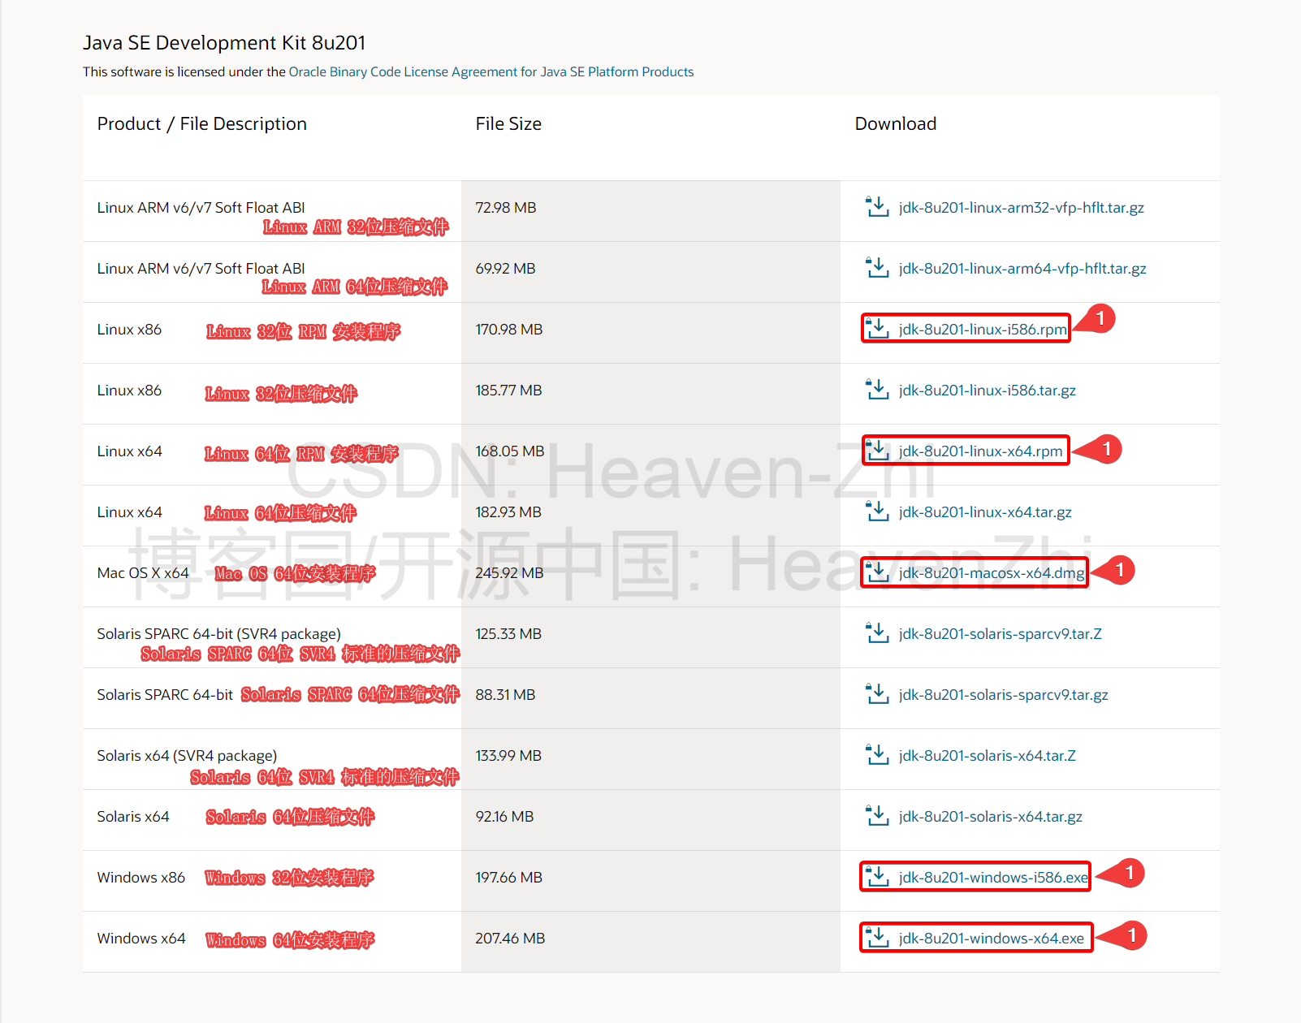This screenshot has height=1023, width=1301.
Task: Select jdk-8u201-linux-arm64-vfp-hflt.tar.gz link
Action: [x=1022, y=268]
